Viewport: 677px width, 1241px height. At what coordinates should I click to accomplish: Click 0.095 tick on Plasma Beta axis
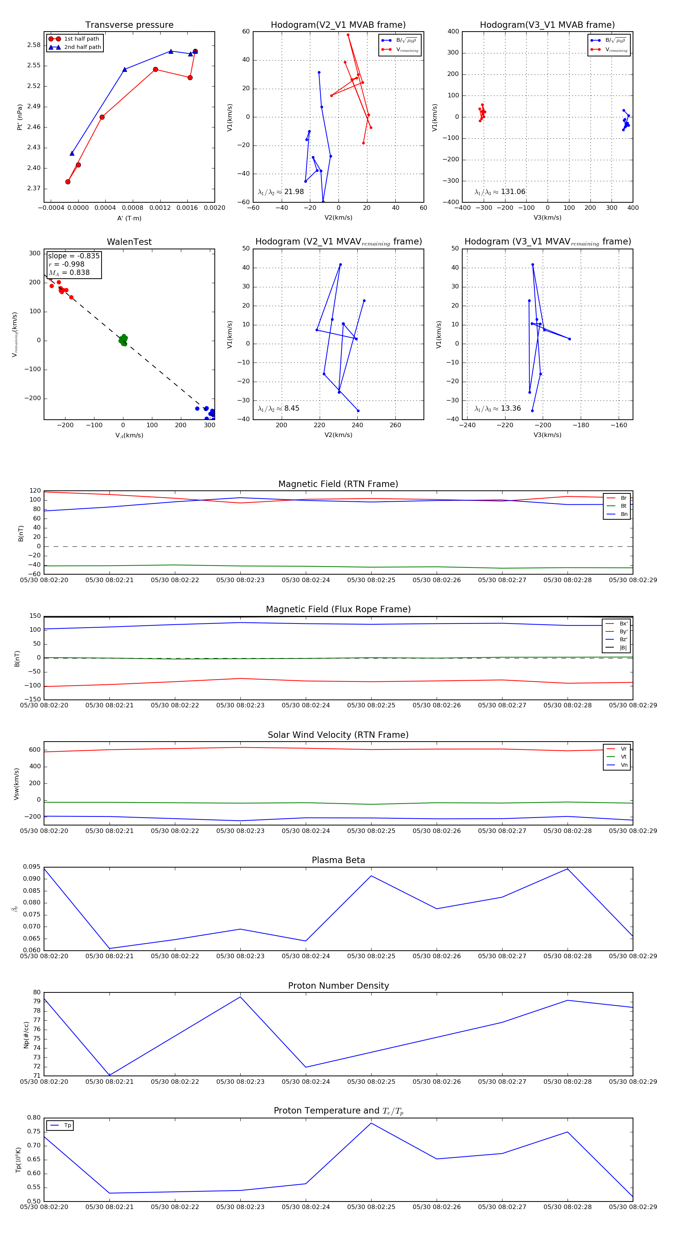32,867
